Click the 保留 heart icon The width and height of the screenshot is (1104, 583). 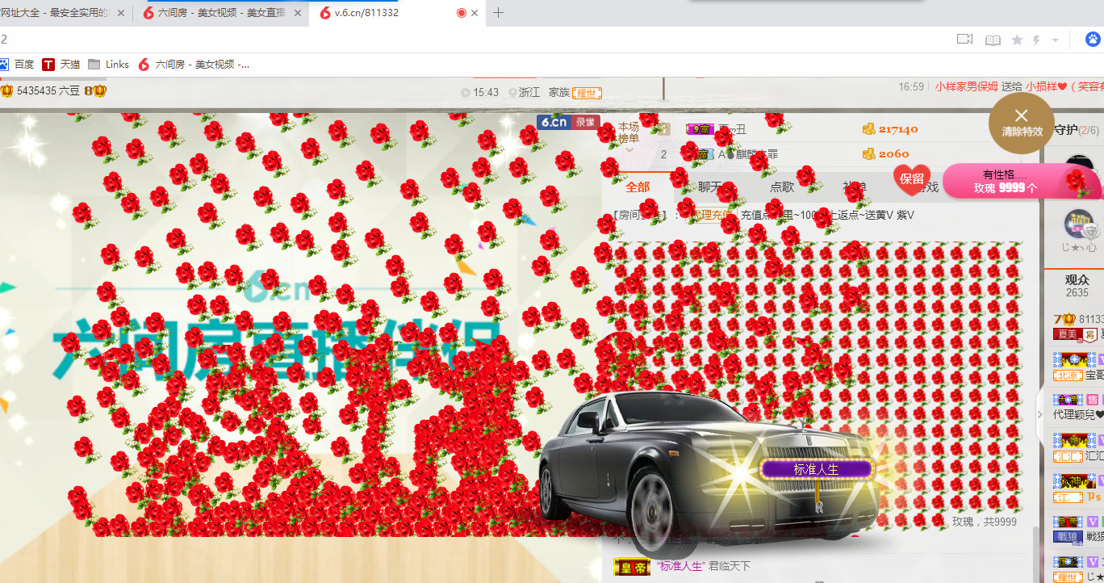(912, 180)
